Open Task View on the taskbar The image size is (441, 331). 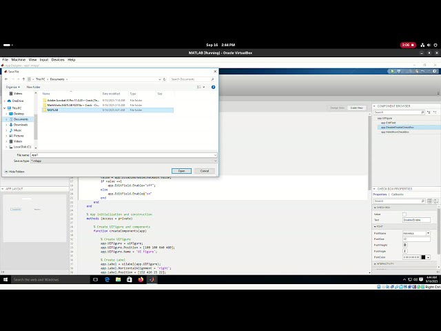(x=95, y=279)
